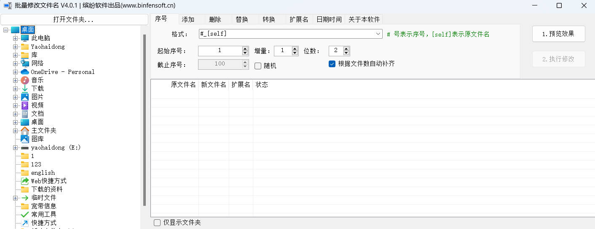Viewport: 595px width, 229px height.
Task: Click the root 桌面 desktop icon in tree
Action: (15, 30)
